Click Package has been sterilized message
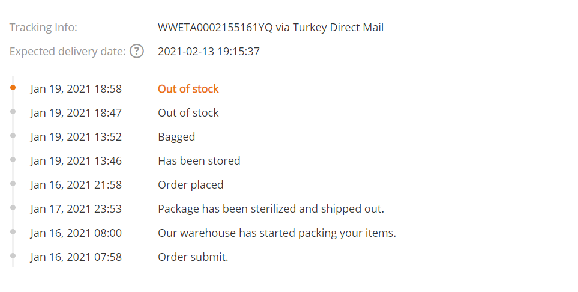578x292 pixels. pos(271,209)
